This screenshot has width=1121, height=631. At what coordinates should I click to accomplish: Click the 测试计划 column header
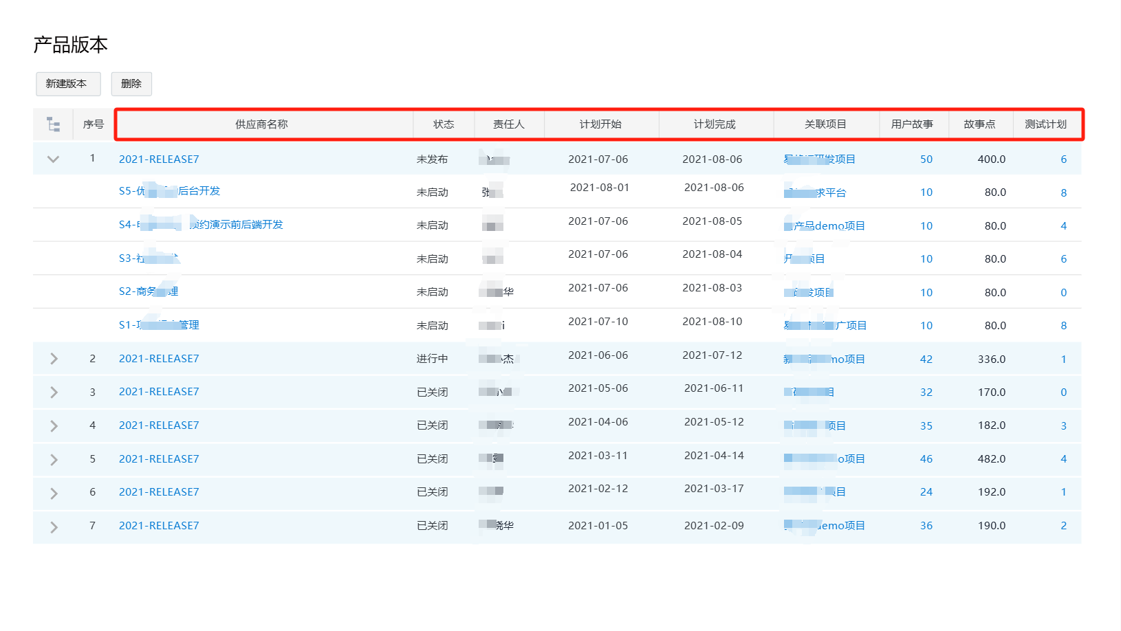click(x=1045, y=124)
